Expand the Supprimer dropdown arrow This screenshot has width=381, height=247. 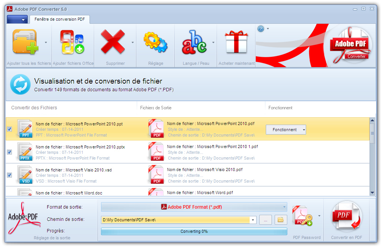tap(133, 43)
